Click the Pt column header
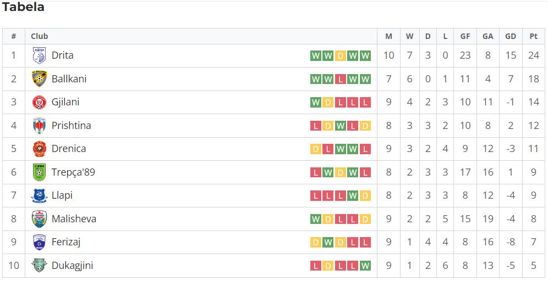 [533, 36]
